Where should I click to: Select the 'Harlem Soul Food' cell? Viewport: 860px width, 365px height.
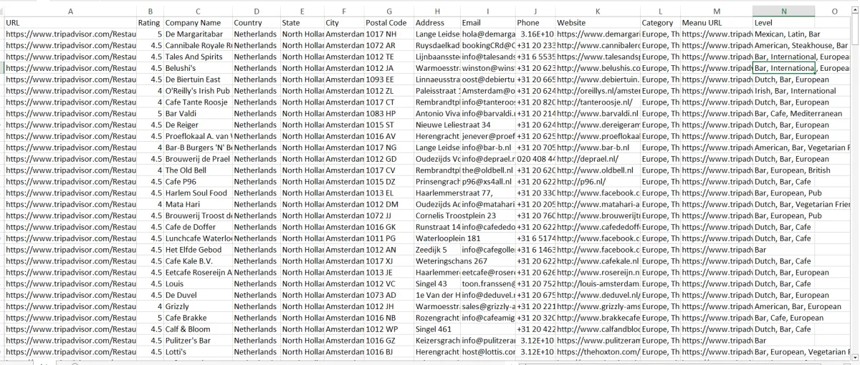(197, 193)
